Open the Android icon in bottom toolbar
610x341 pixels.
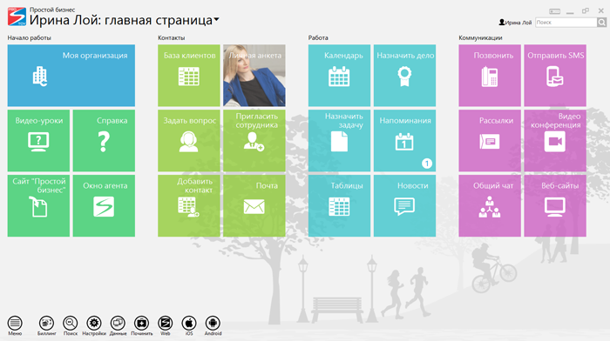coord(213,325)
